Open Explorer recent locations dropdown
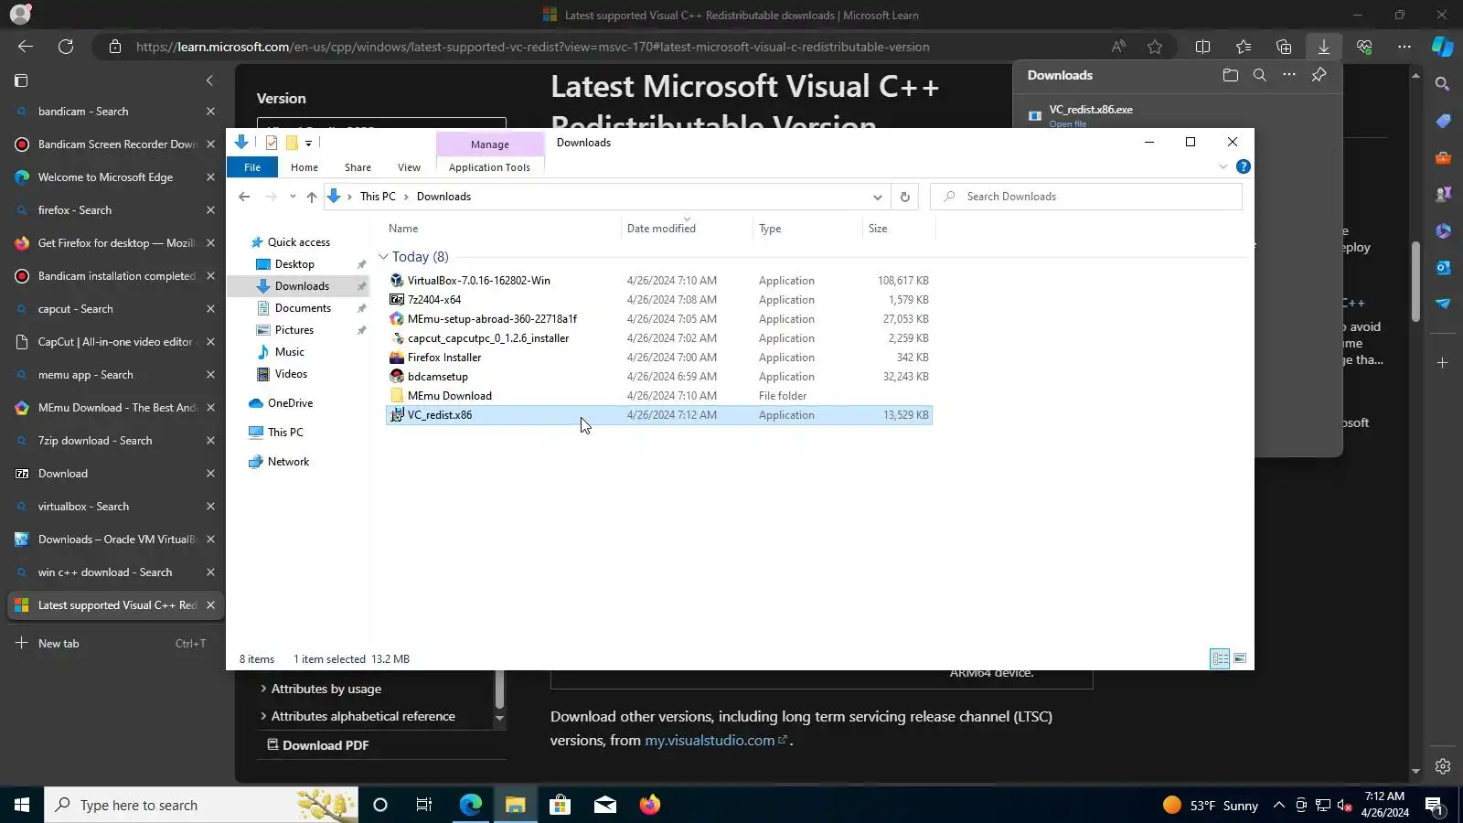 [x=293, y=197]
